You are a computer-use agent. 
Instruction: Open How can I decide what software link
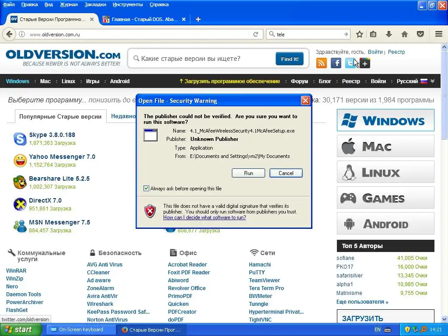click(x=205, y=217)
